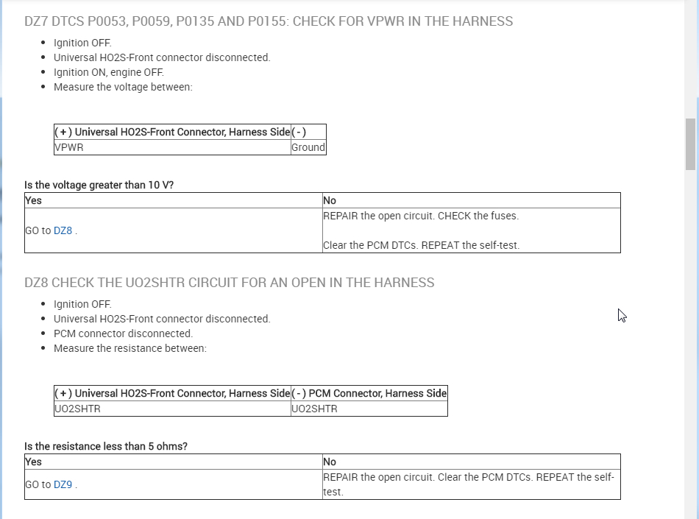Open the DZ8 step link
Screen dimensions: 699x519
point(63,230)
